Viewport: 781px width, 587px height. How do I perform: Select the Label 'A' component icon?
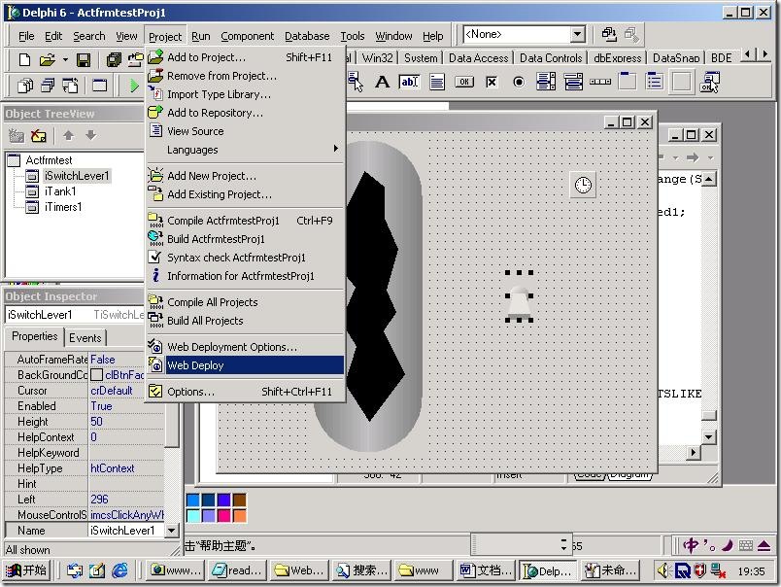click(382, 83)
